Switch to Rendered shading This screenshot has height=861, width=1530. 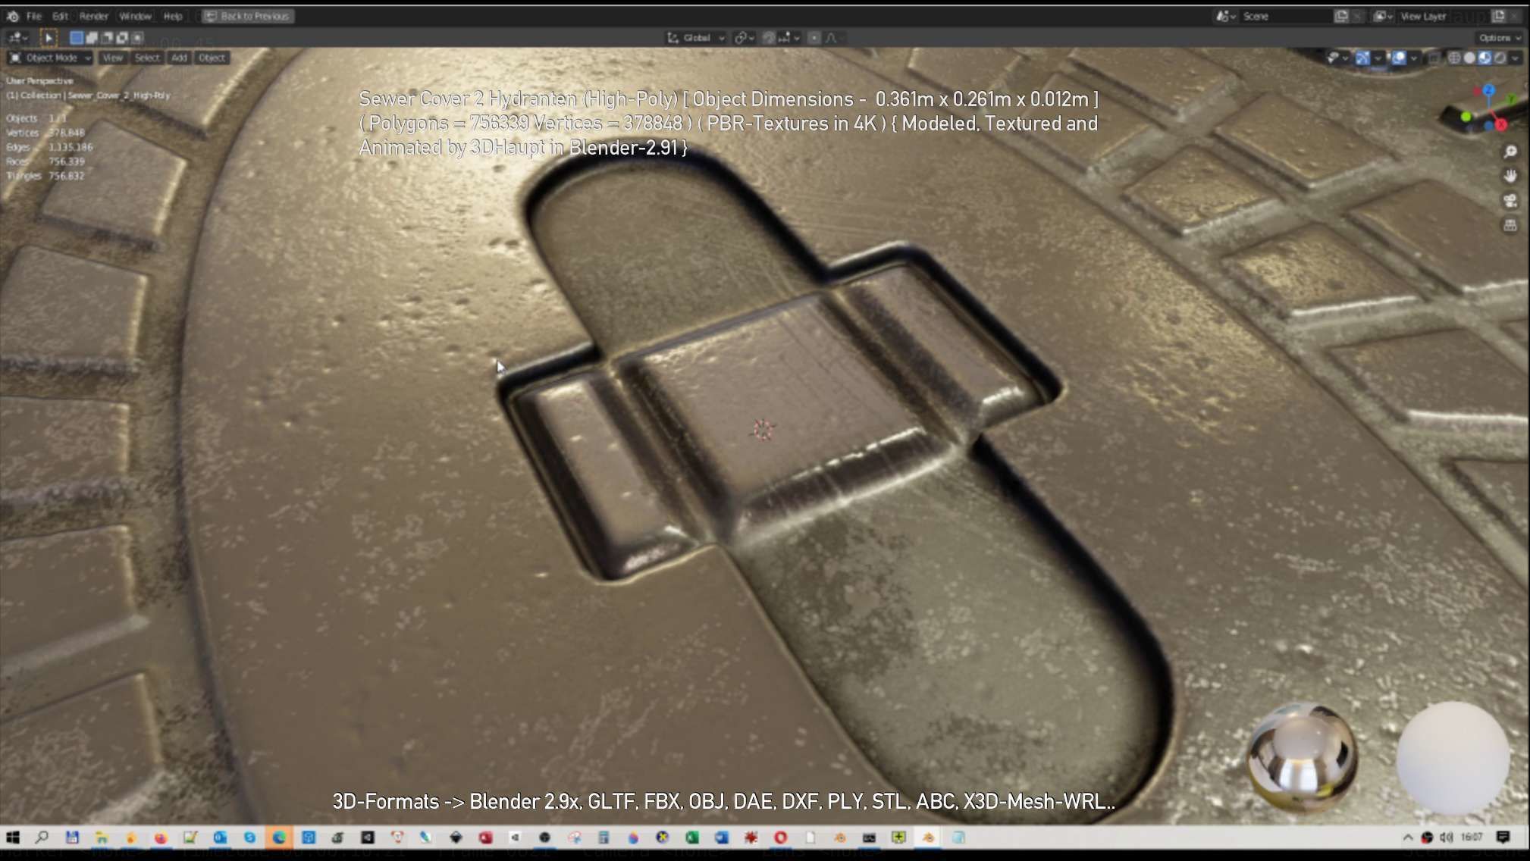coord(1500,58)
